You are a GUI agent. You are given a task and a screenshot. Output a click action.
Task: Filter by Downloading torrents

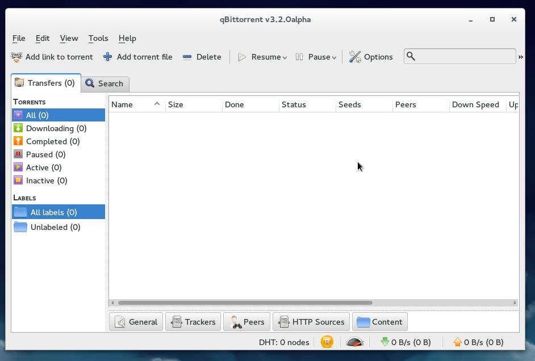[x=56, y=128]
